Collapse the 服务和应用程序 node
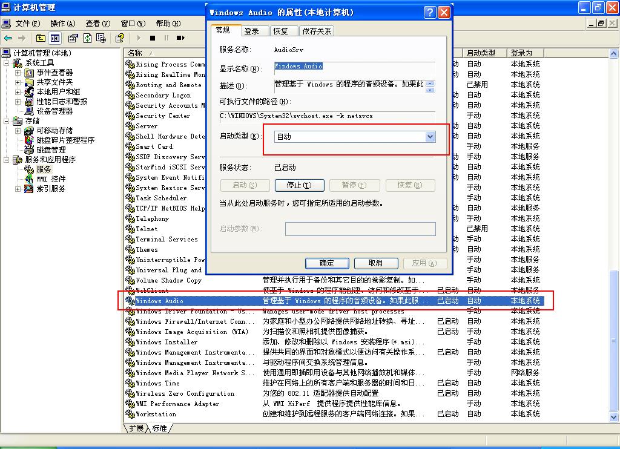The height and width of the screenshot is (449, 620). [x=6, y=160]
